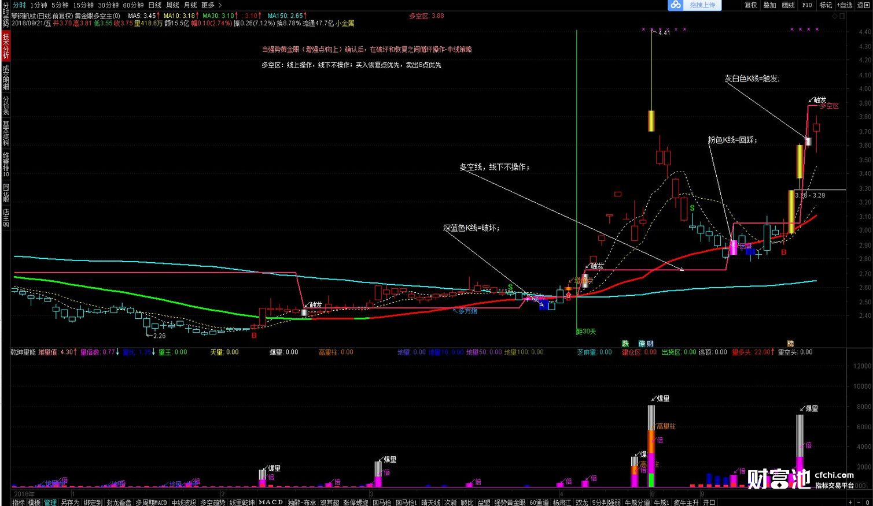The width and height of the screenshot is (873, 506).
Task: Click the window restore icon beside diamond
Action: (843, 16)
